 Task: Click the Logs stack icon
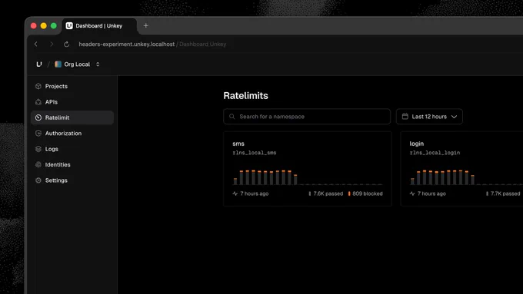point(38,149)
